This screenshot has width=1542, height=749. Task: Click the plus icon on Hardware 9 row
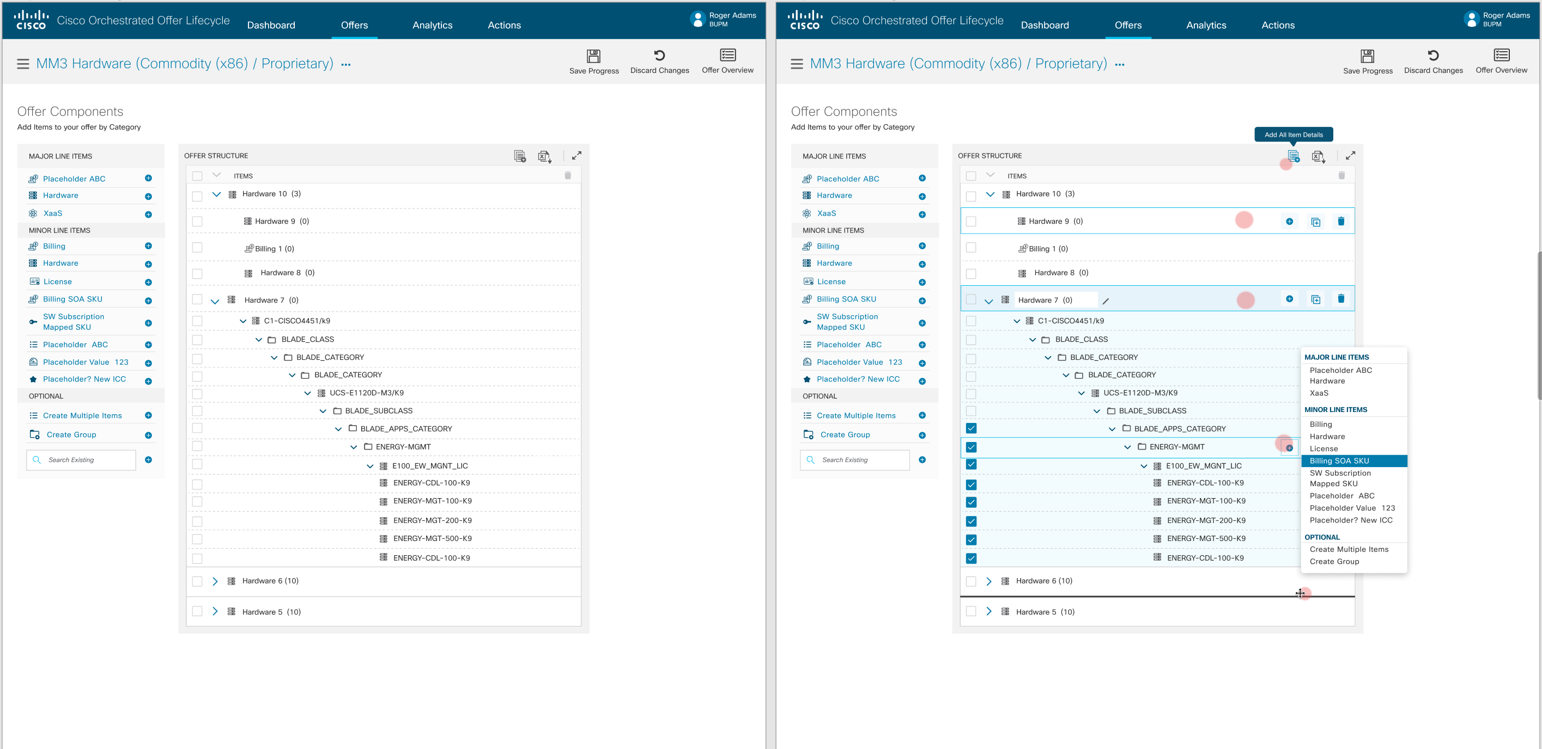(1289, 221)
